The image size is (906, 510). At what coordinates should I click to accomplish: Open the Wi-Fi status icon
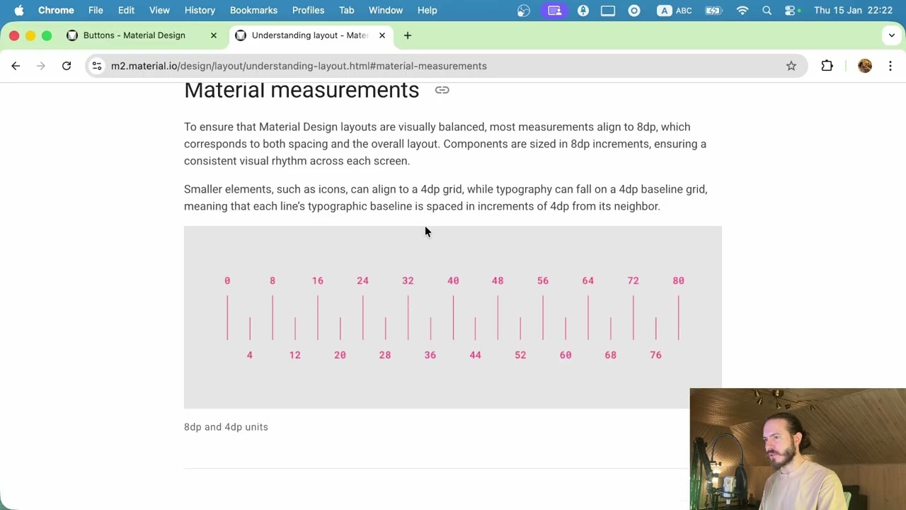pyautogui.click(x=742, y=10)
